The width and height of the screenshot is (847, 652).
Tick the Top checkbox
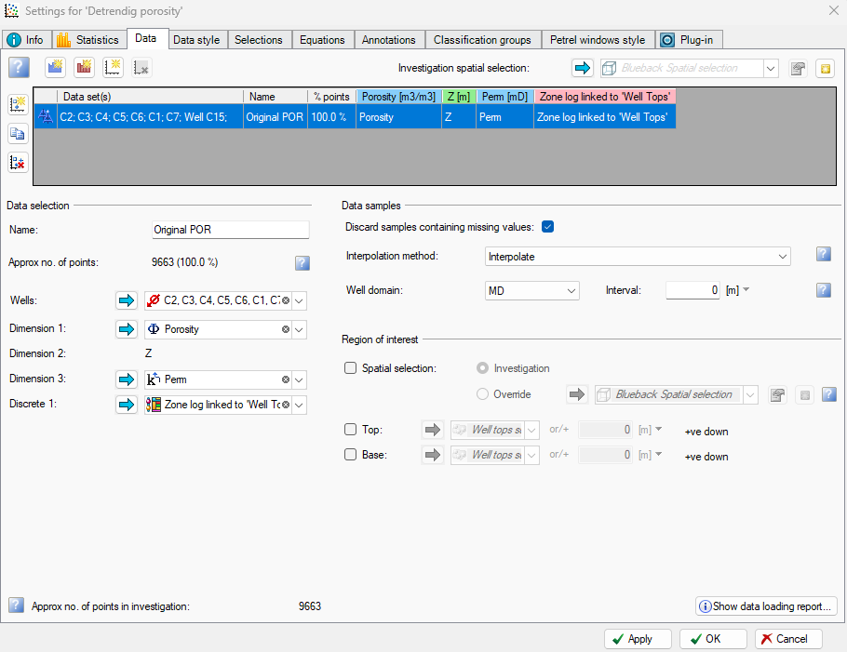(351, 429)
